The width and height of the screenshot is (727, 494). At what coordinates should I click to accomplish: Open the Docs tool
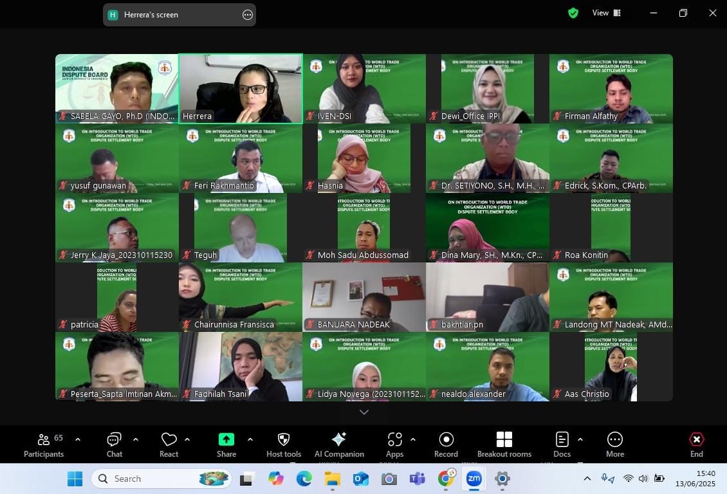(x=562, y=444)
